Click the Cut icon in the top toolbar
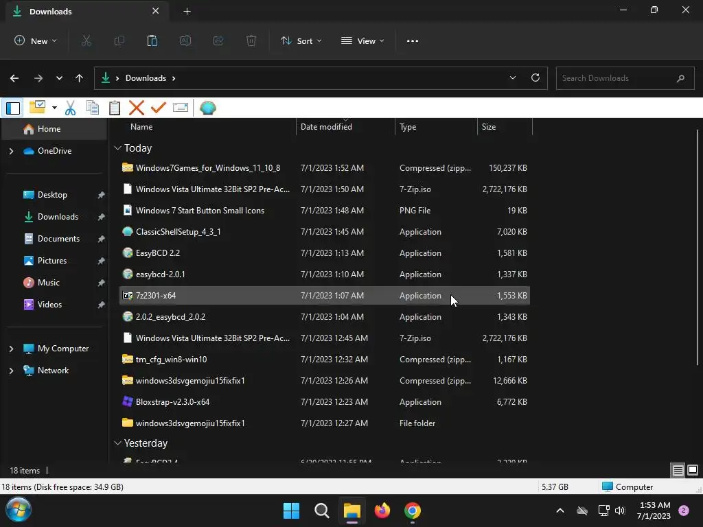 [86, 40]
